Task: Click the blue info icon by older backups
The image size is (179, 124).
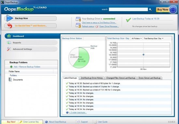Action: (x=67, y=113)
